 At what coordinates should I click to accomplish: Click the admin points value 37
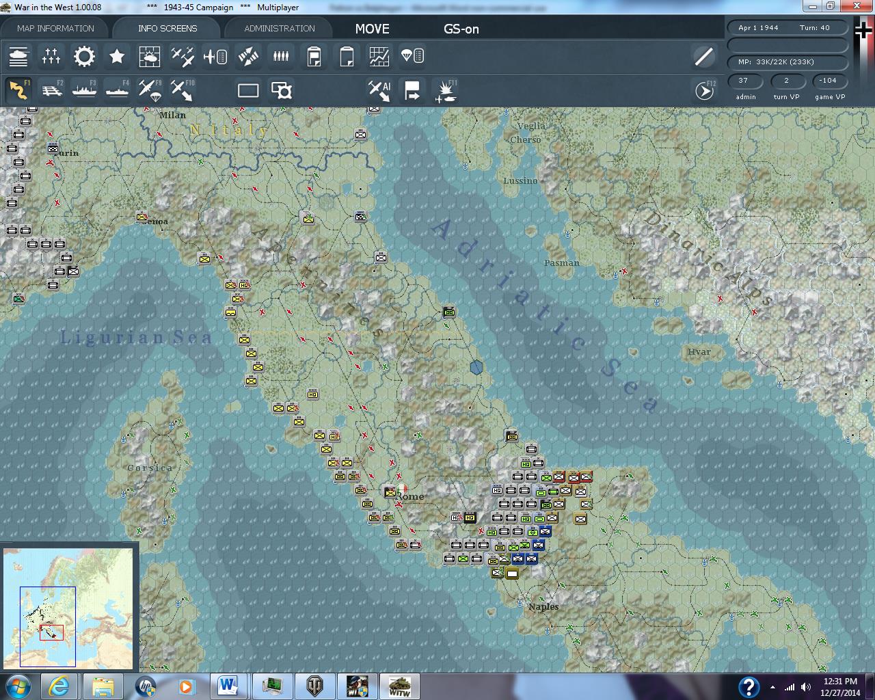click(x=745, y=81)
